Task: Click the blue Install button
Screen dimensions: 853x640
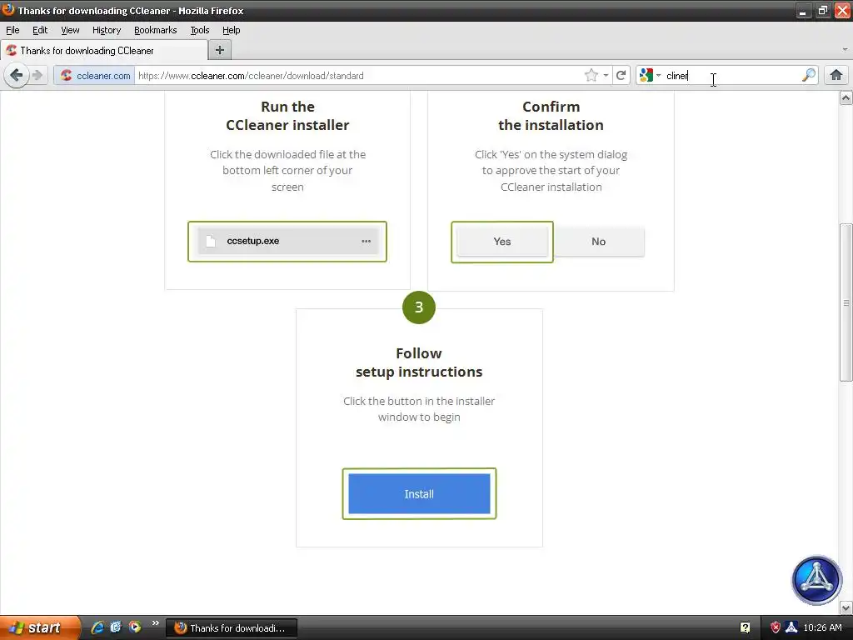Action: coord(419,493)
